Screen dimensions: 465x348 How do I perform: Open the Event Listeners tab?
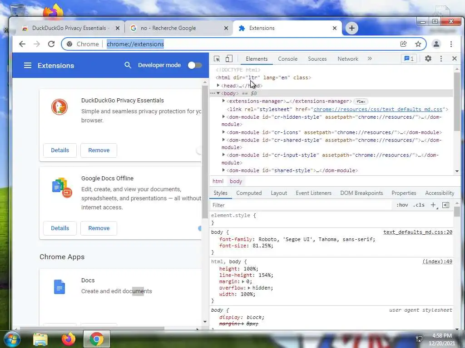[313, 193]
